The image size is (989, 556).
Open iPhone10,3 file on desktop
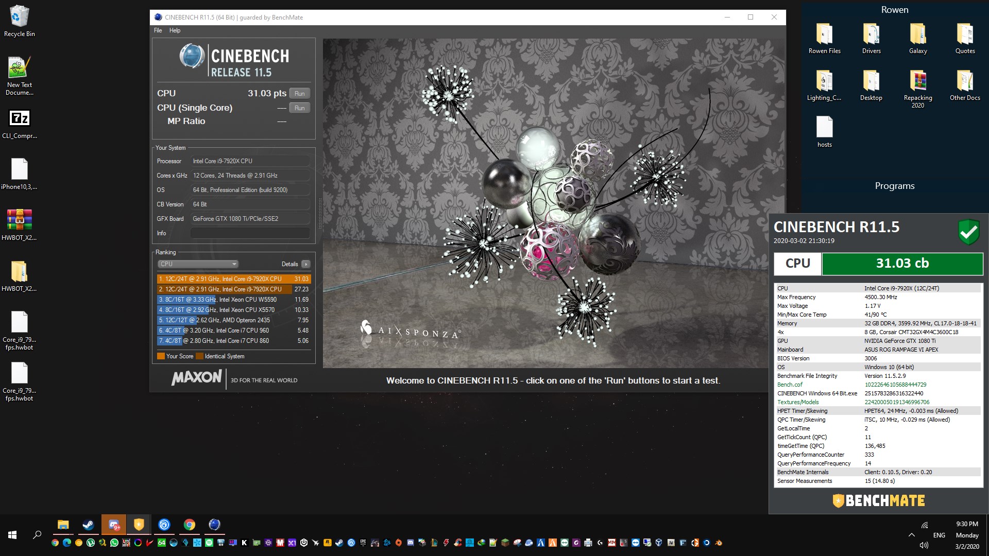click(x=20, y=175)
